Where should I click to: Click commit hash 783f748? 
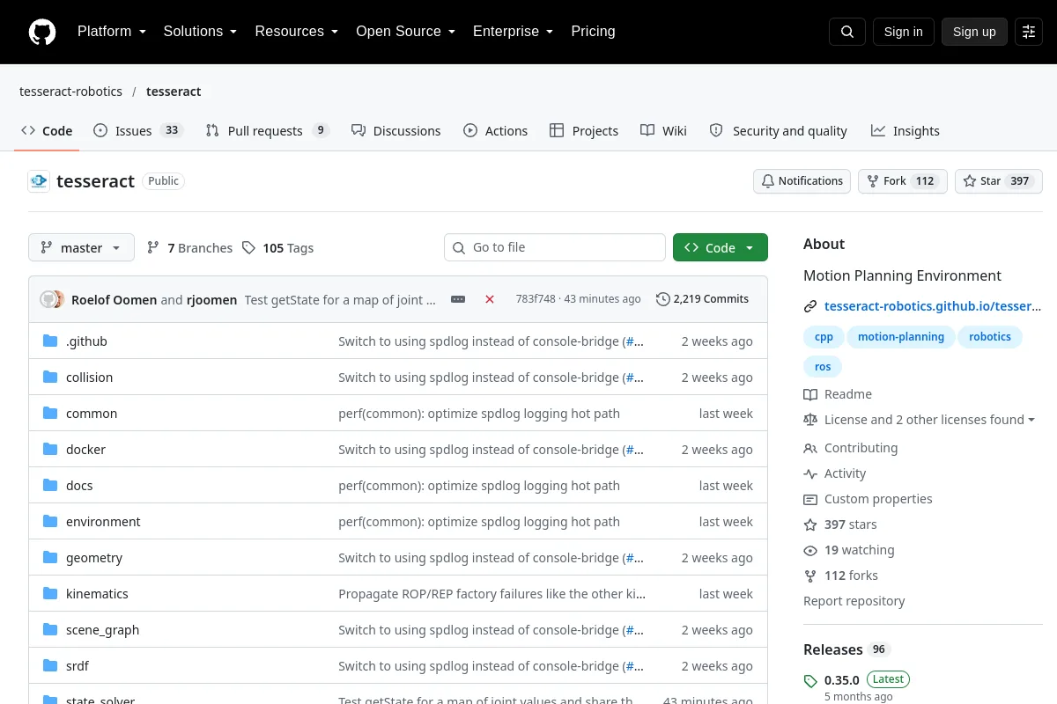point(536,299)
